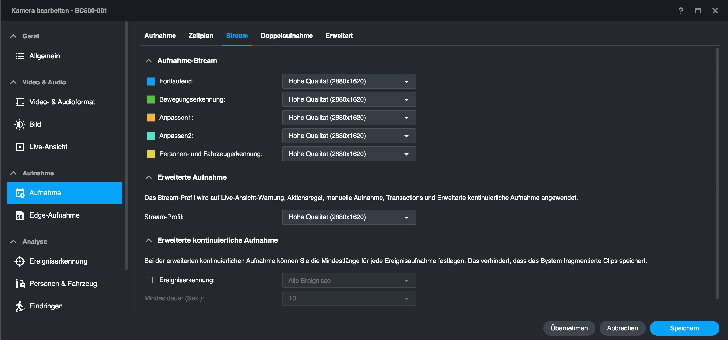Switch to the Zeitplan tab

coord(201,36)
